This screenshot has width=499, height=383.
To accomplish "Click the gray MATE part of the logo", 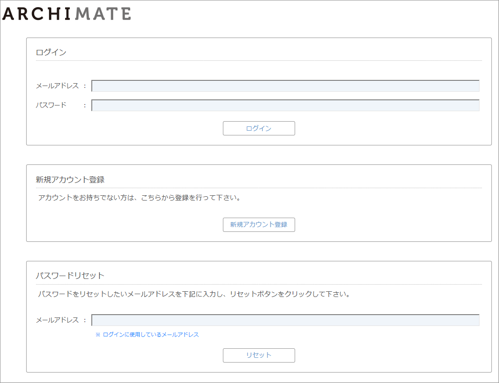I will click(x=103, y=14).
